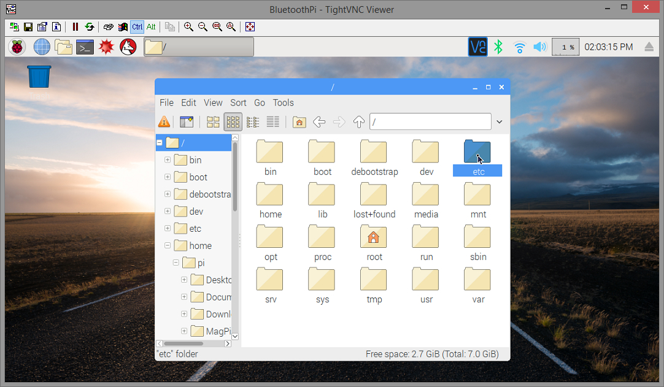Click the TightVNC file transfer icon

tap(170, 27)
